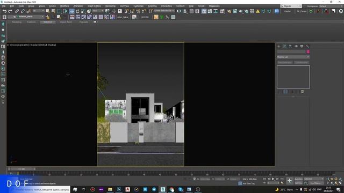
Task: Toggle Auto Key mode
Action: pyautogui.click(x=298, y=179)
